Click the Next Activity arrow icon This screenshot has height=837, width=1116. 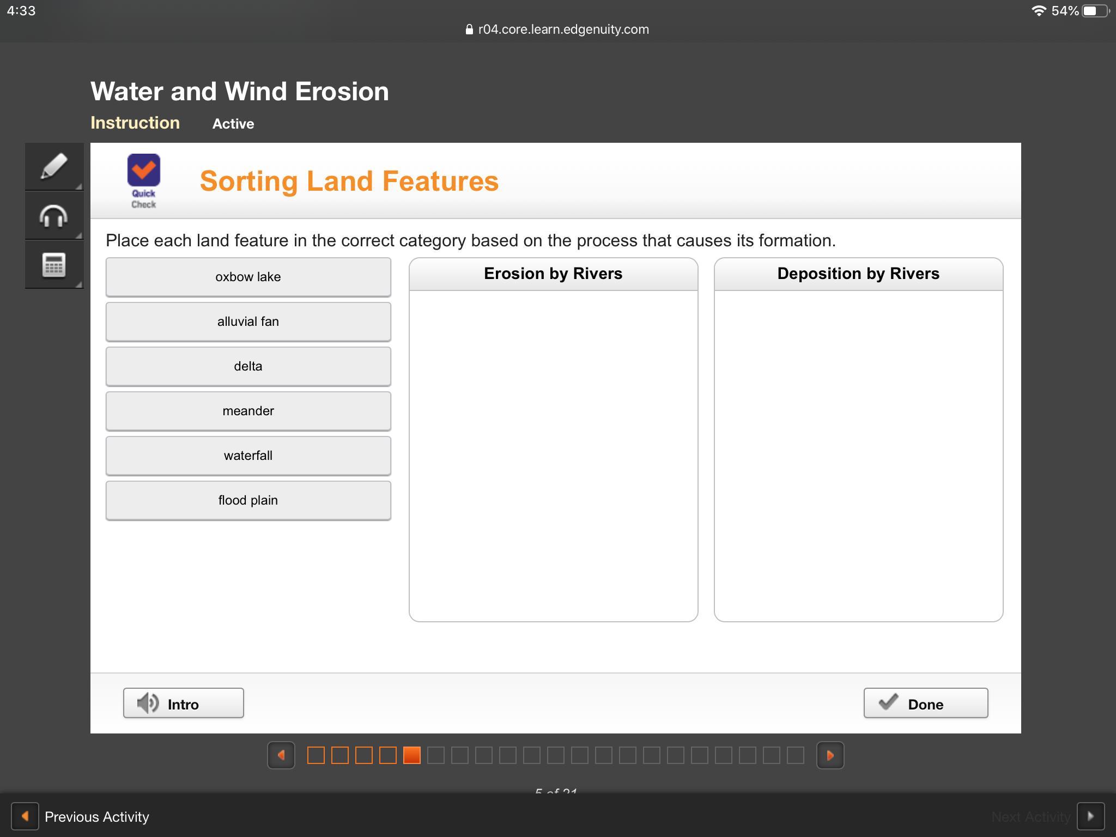click(1090, 816)
